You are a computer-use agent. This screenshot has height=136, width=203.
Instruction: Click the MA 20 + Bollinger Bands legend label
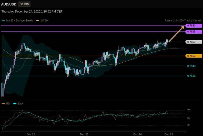coord(20,21)
